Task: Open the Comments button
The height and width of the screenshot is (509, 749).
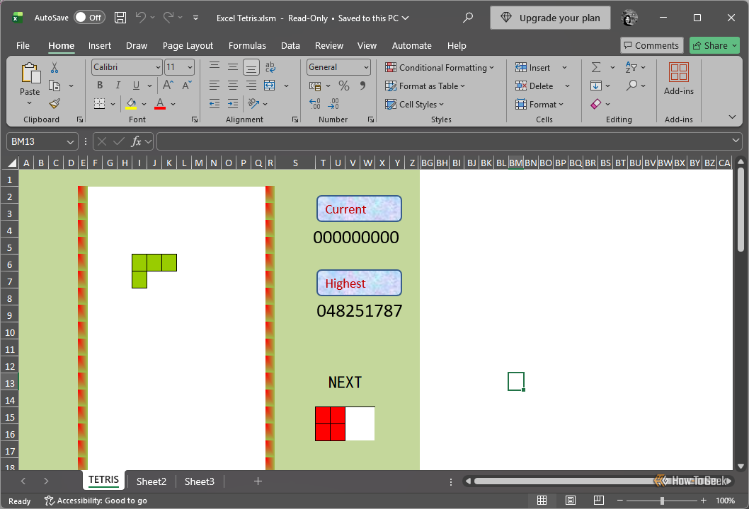Action: [x=651, y=45]
